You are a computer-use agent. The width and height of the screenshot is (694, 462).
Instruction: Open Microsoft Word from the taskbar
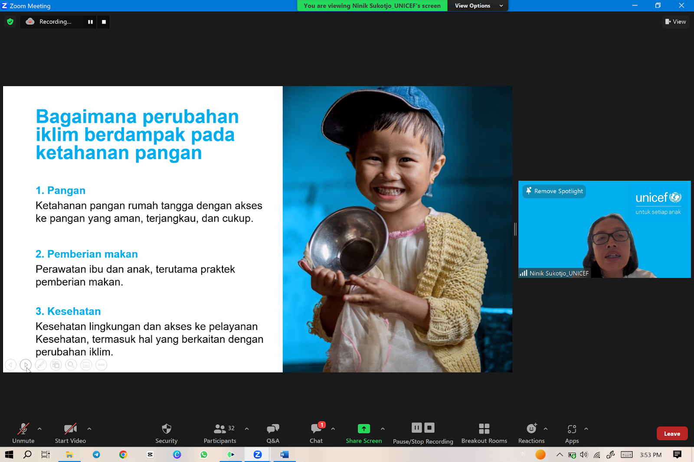[x=285, y=455]
